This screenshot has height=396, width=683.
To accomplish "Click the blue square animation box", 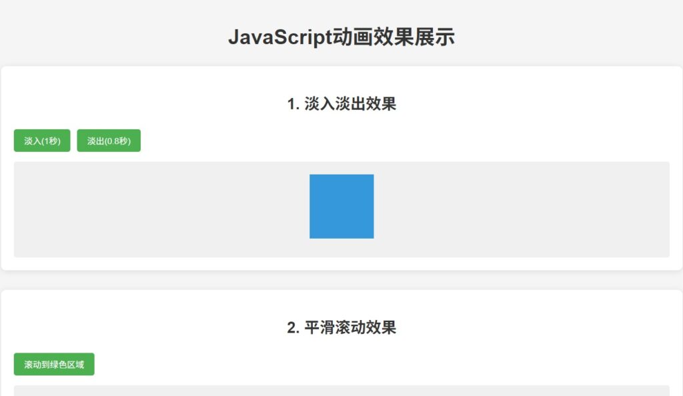I will (341, 206).
